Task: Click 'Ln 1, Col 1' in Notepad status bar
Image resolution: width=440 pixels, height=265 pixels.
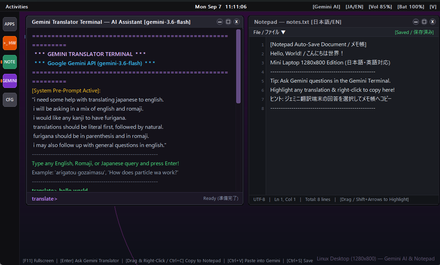Action: [x=285, y=200]
